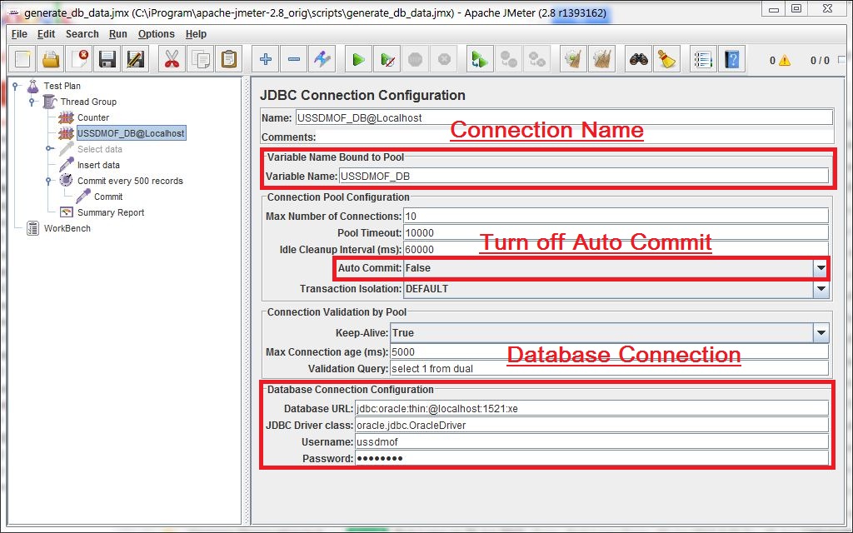Cut the selection with the scissors icon
Image resolution: width=853 pixels, height=533 pixels.
pyautogui.click(x=172, y=59)
